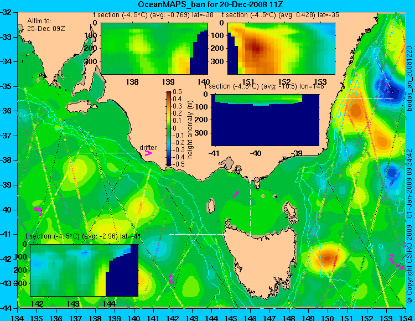Screen dimensions: 415x321
Task: Click the magenta drifter track near 142E, -43
Action: coord(171,279)
